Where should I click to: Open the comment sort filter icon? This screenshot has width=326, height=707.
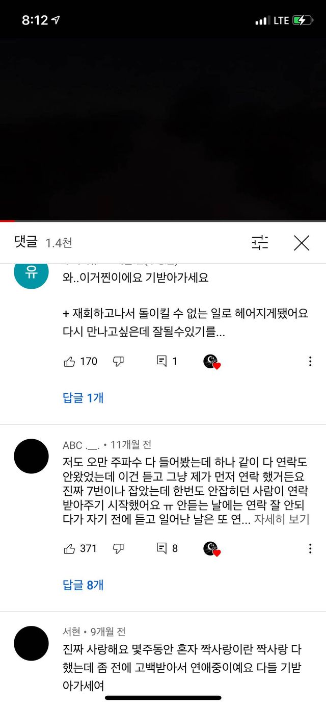pyautogui.click(x=260, y=243)
